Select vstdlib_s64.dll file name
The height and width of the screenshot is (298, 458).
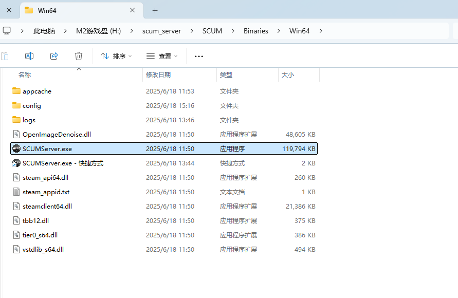[43, 250]
